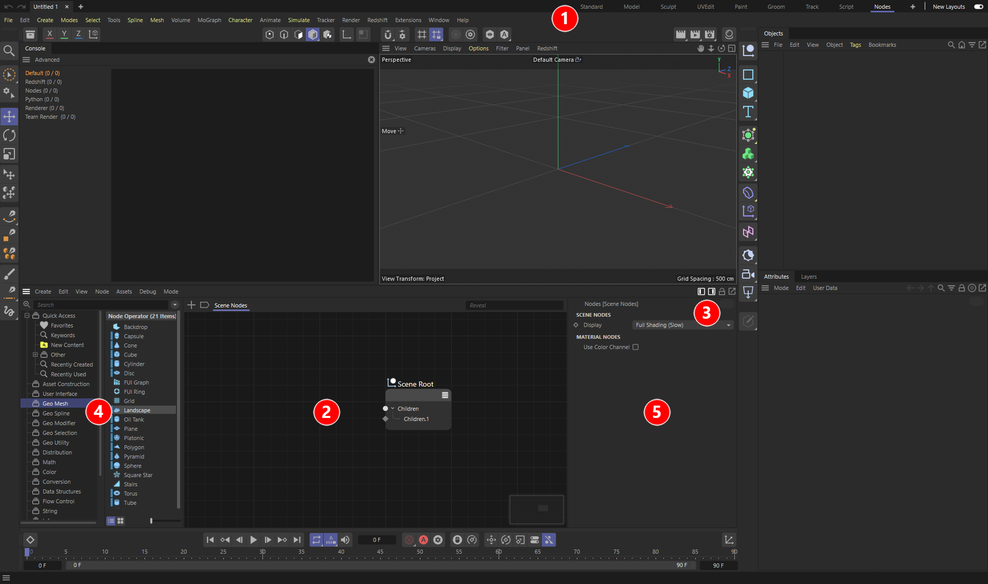Toggle the X axis lock icon
The width and height of the screenshot is (988, 584).
[49, 34]
